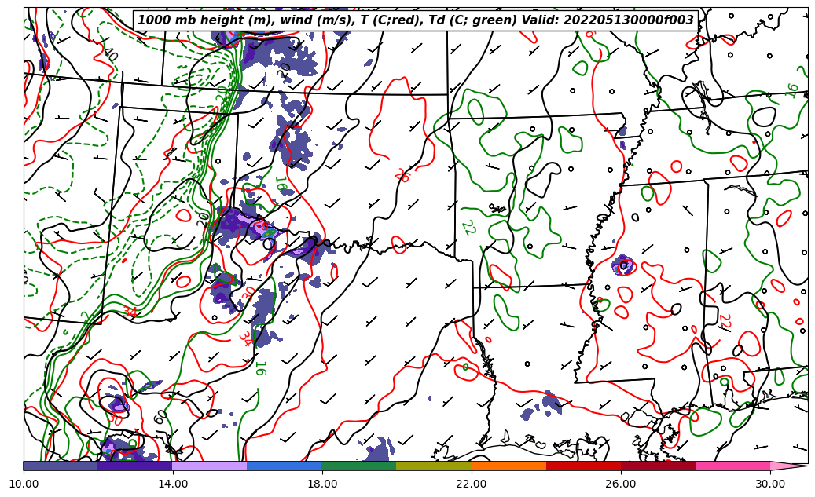
Task: Click the colorbar tick label 18.00
Action: (322, 484)
